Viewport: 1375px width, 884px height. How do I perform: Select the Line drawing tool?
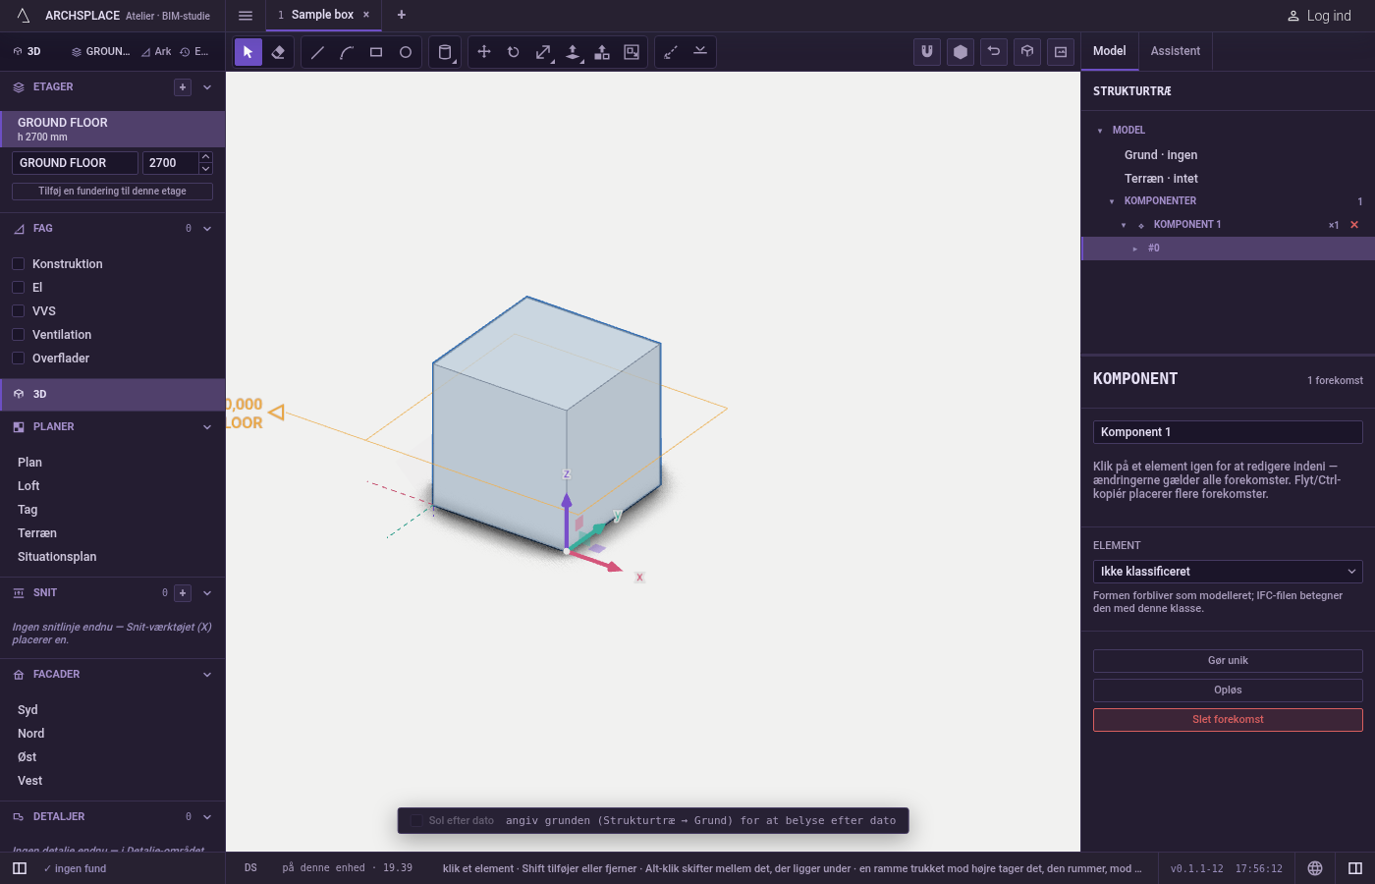pos(317,52)
